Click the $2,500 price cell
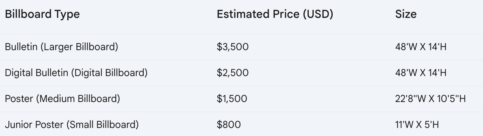 (232, 73)
